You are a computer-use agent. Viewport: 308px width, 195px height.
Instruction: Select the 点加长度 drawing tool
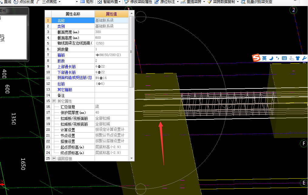(x=24, y=2)
